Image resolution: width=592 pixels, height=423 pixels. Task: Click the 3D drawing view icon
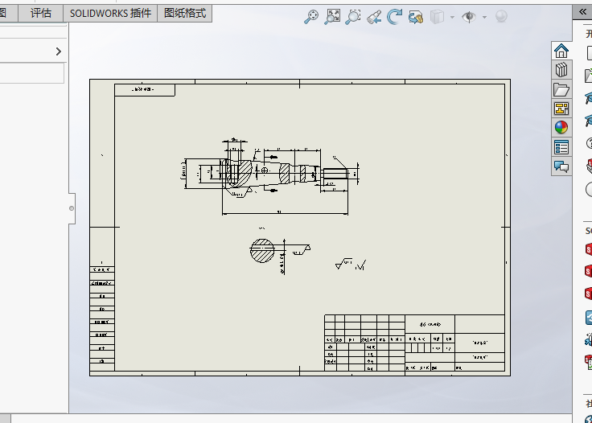tap(416, 17)
